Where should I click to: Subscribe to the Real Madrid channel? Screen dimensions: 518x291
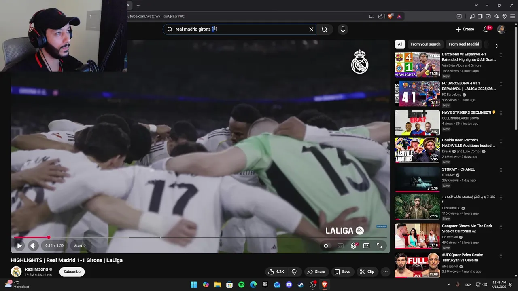click(72, 272)
